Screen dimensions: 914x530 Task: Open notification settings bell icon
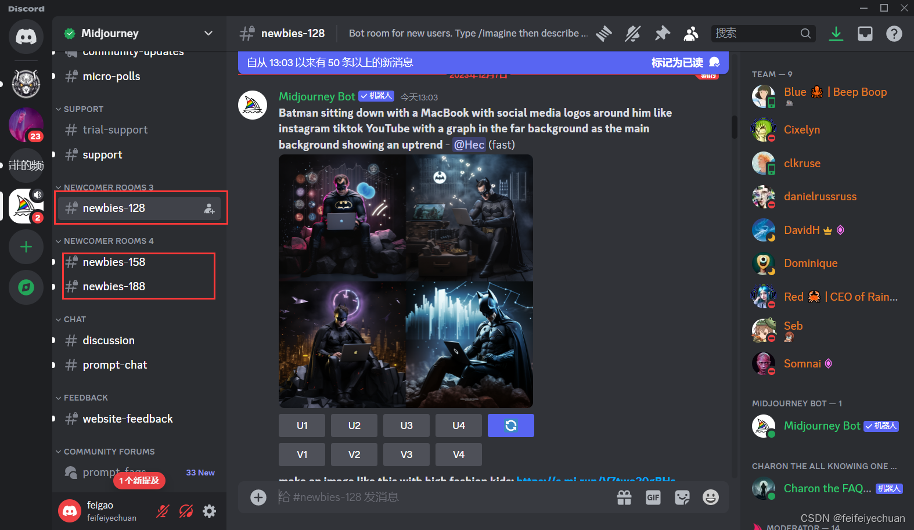(633, 34)
